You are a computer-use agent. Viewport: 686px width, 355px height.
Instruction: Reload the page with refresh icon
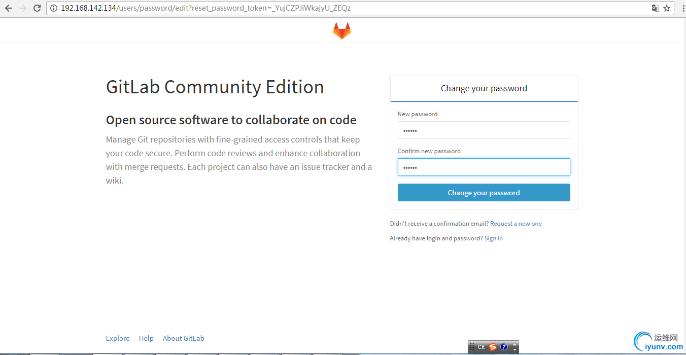click(37, 8)
